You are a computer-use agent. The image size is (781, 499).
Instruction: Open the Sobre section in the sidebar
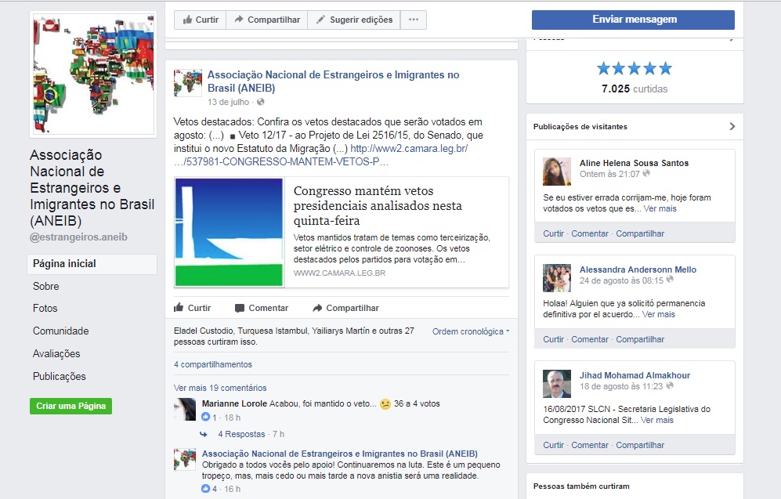[45, 287]
